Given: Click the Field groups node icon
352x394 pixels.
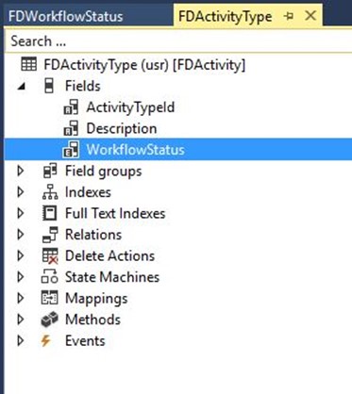Looking at the screenshot, I should [x=50, y=171].
